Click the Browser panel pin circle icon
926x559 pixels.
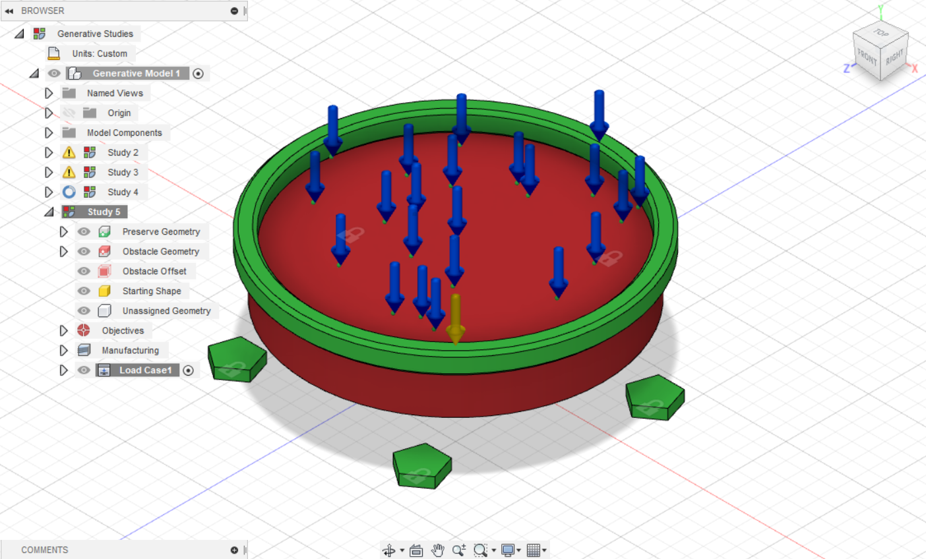(234, 11)
